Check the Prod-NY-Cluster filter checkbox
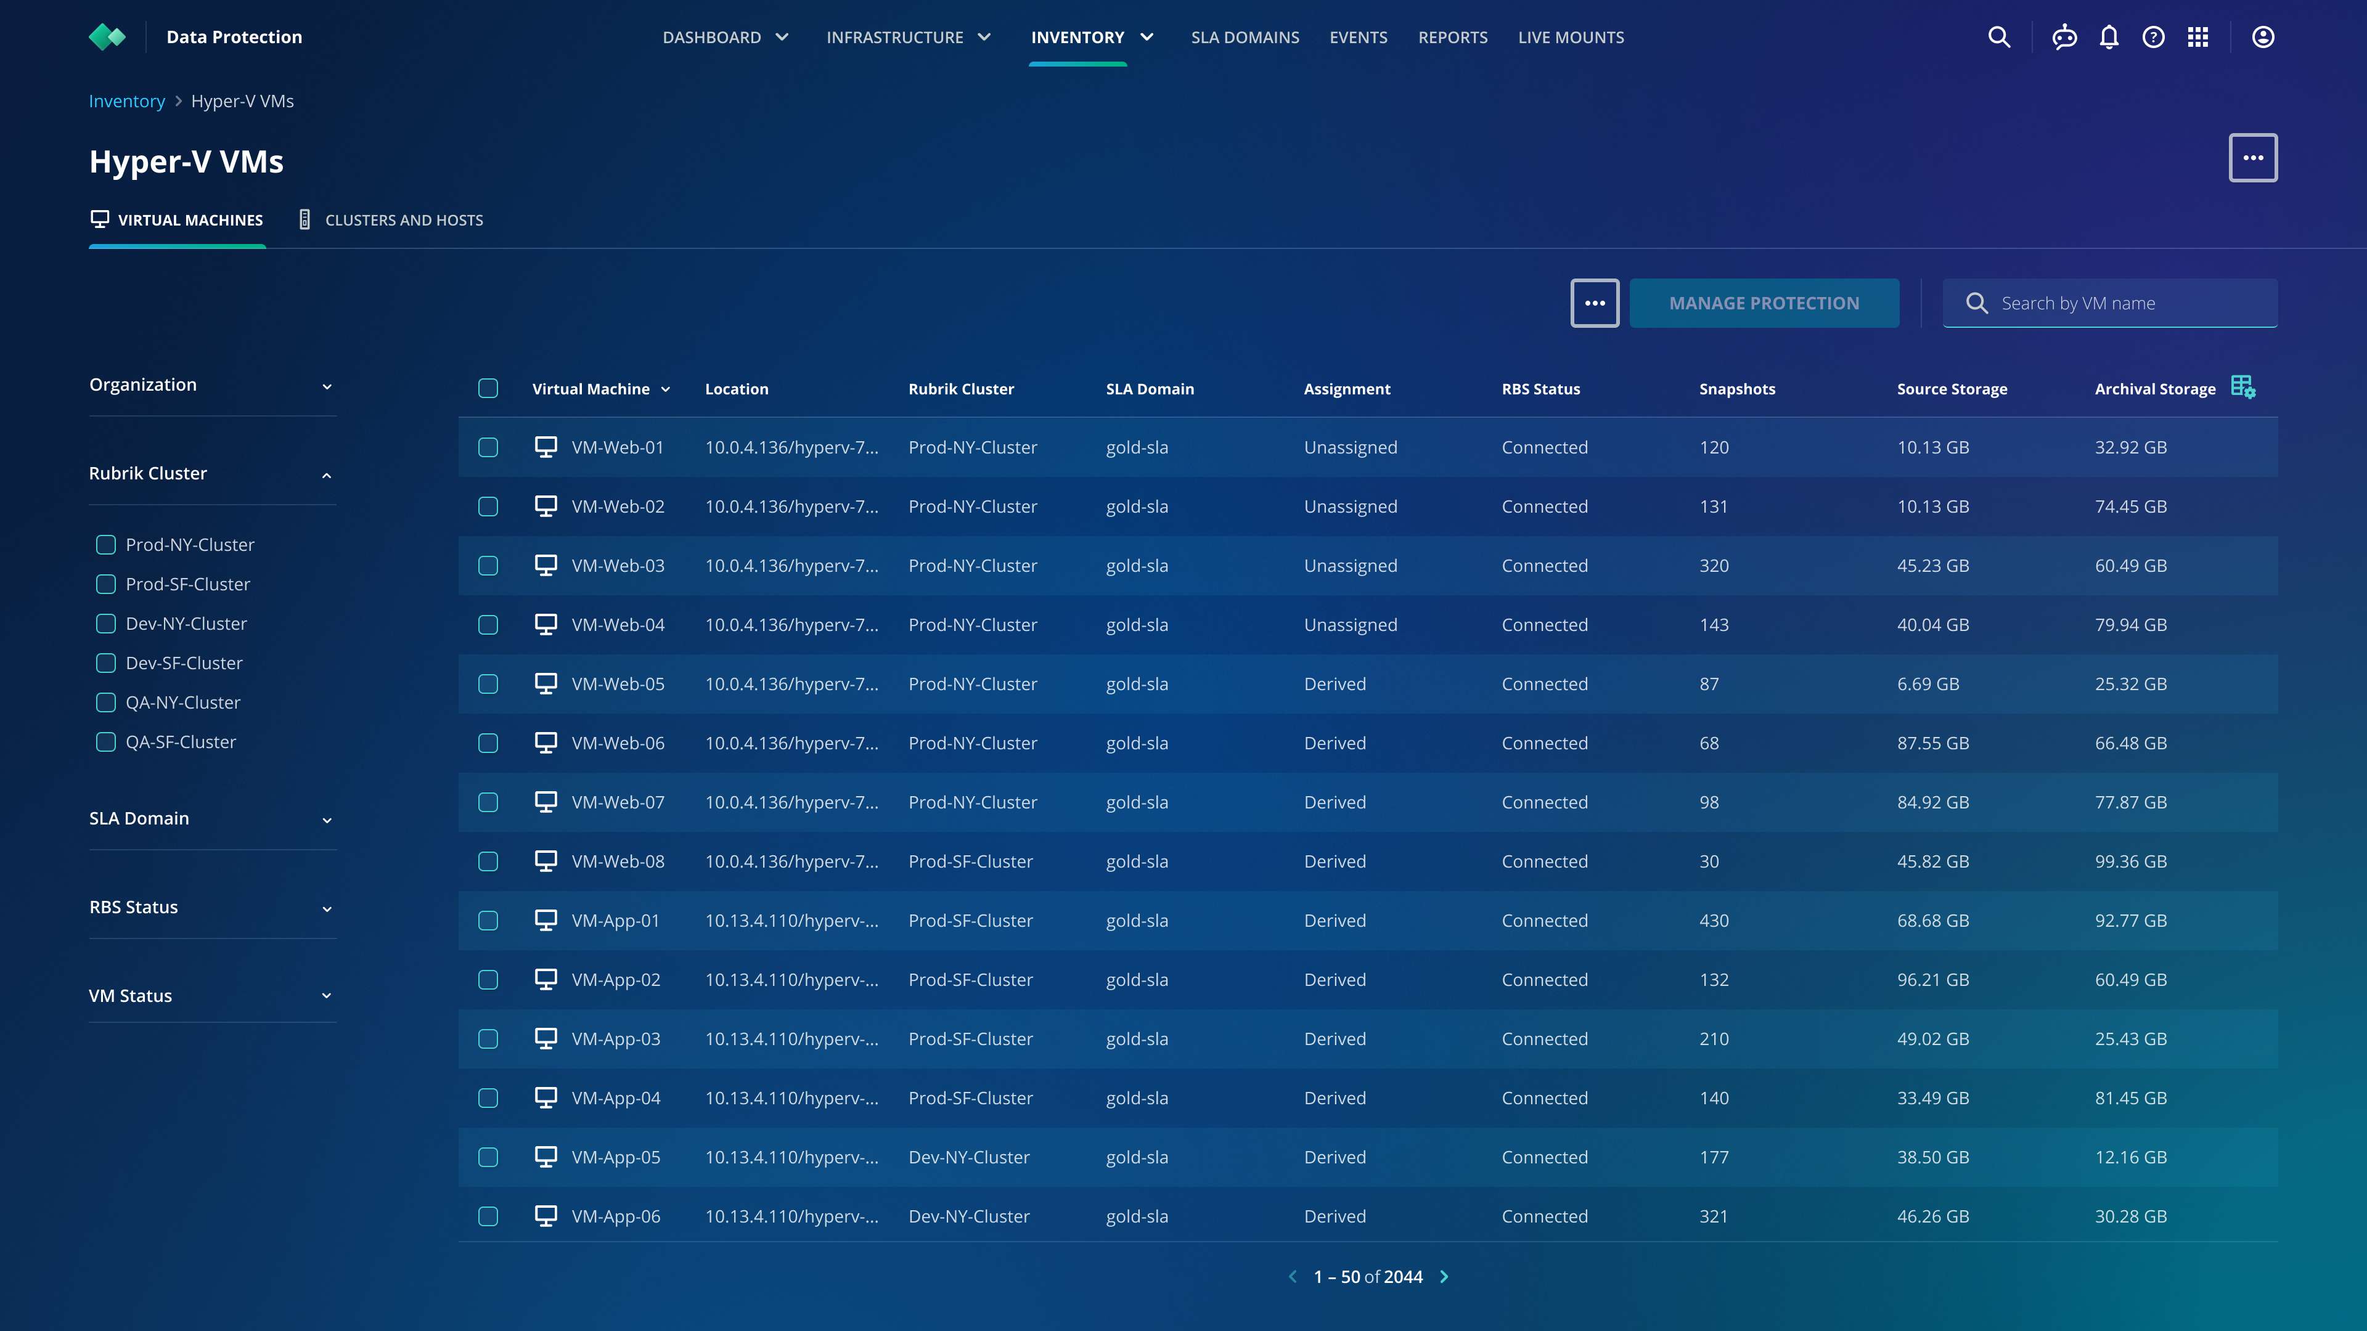The height and width of the screenshot is (1331, 2367). point(105,545)
